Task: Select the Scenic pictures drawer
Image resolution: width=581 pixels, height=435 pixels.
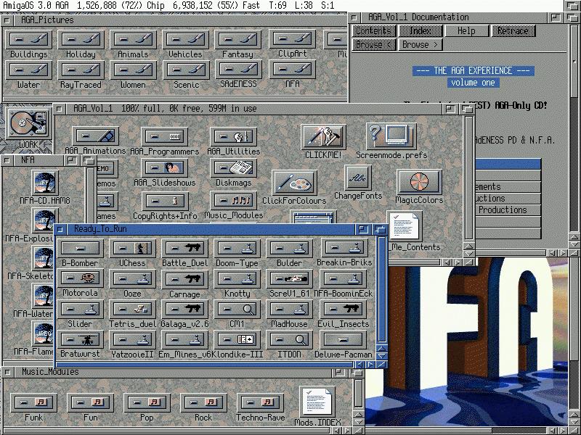Action: point(187,70)
